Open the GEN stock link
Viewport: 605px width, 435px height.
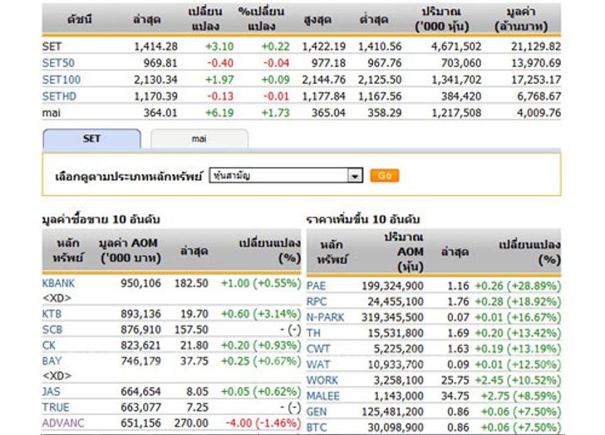(317, 412)
